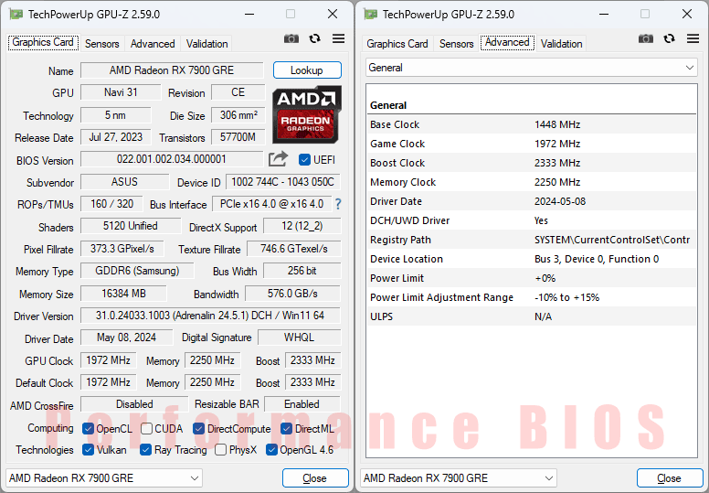Toggle the Vulkan checkbox

pyautogui.click(x=89, y=450)
